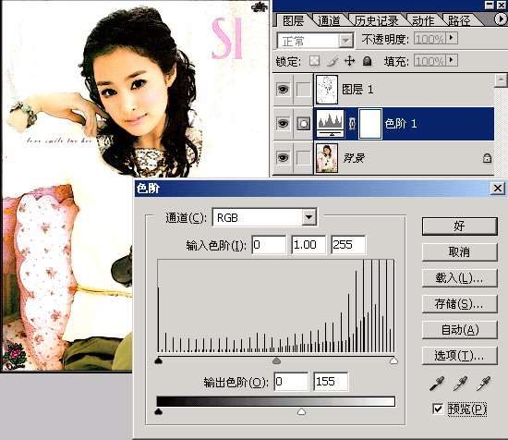Select the gray point eyedropper
The width and height of the screenshot is (508, 440).
(460, 384)
